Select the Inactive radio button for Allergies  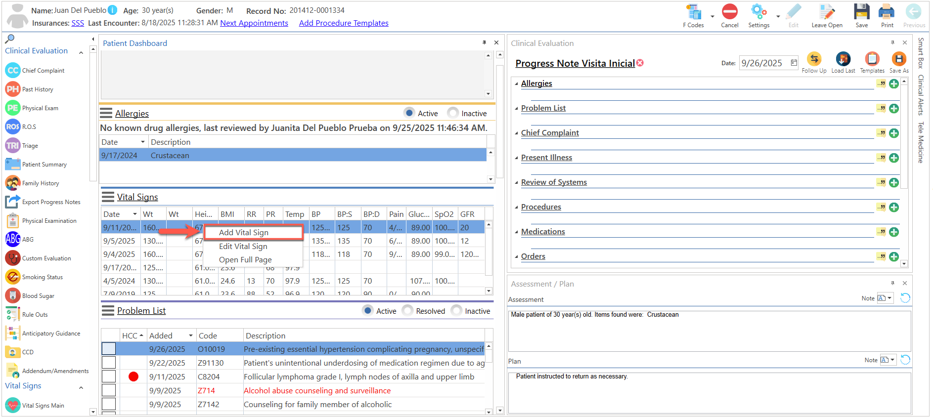(452, 113)
